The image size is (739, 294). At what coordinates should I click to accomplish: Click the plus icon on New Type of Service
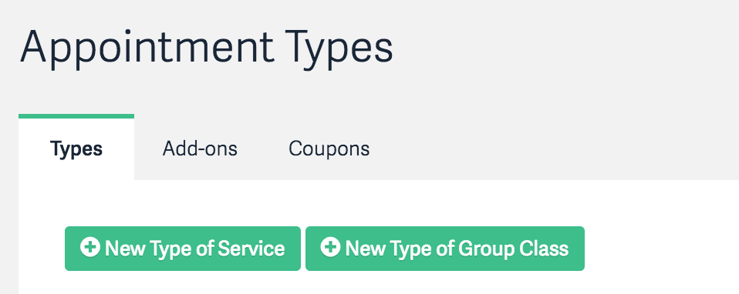coord(89,247)
